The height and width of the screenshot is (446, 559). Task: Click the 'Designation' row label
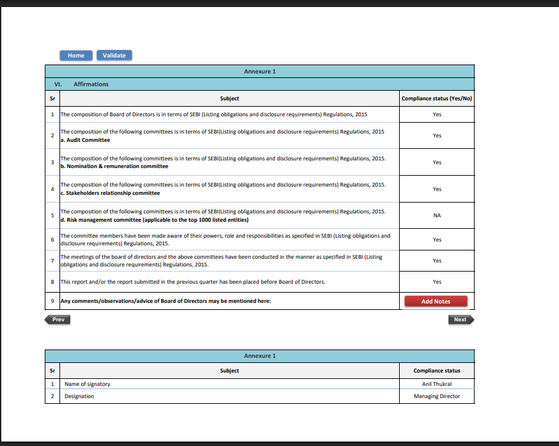pos(79,396)
